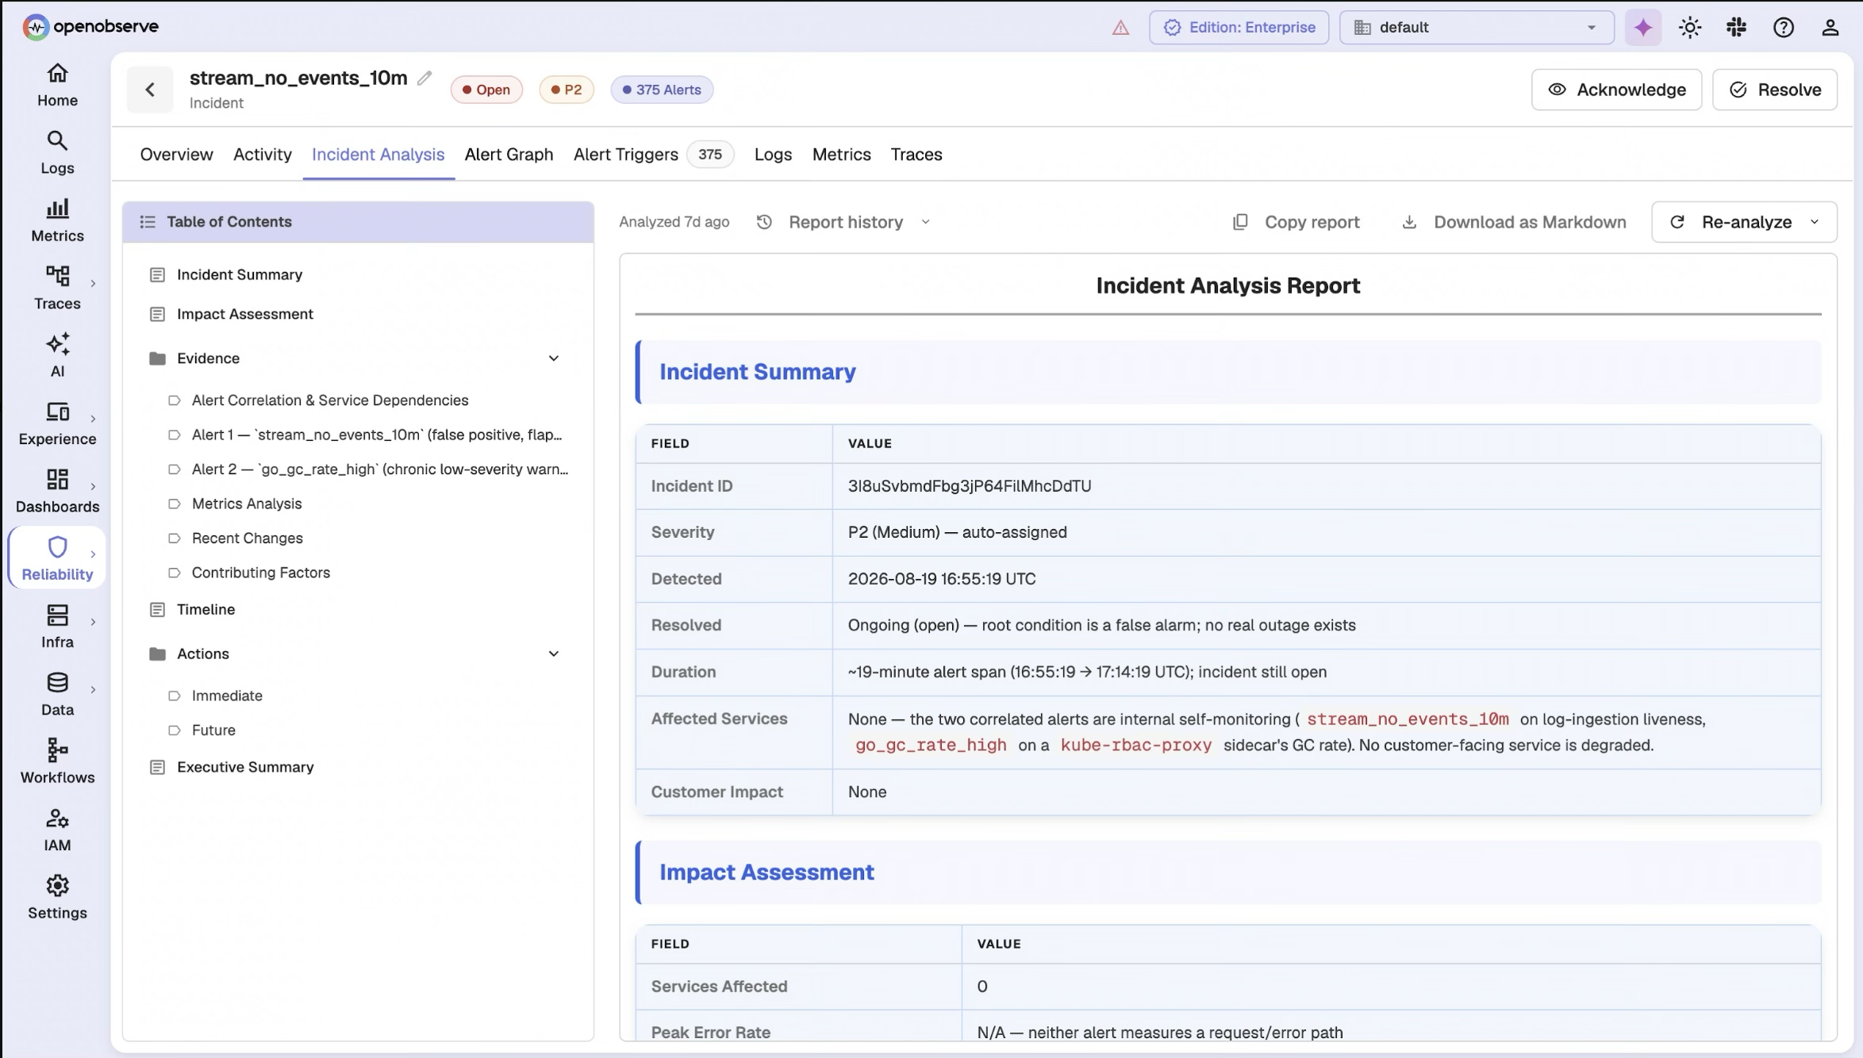Click the Acknowledge button
Image resolution: width=1863 pixels, height=1058 pixels.
tap(1616, 90)
